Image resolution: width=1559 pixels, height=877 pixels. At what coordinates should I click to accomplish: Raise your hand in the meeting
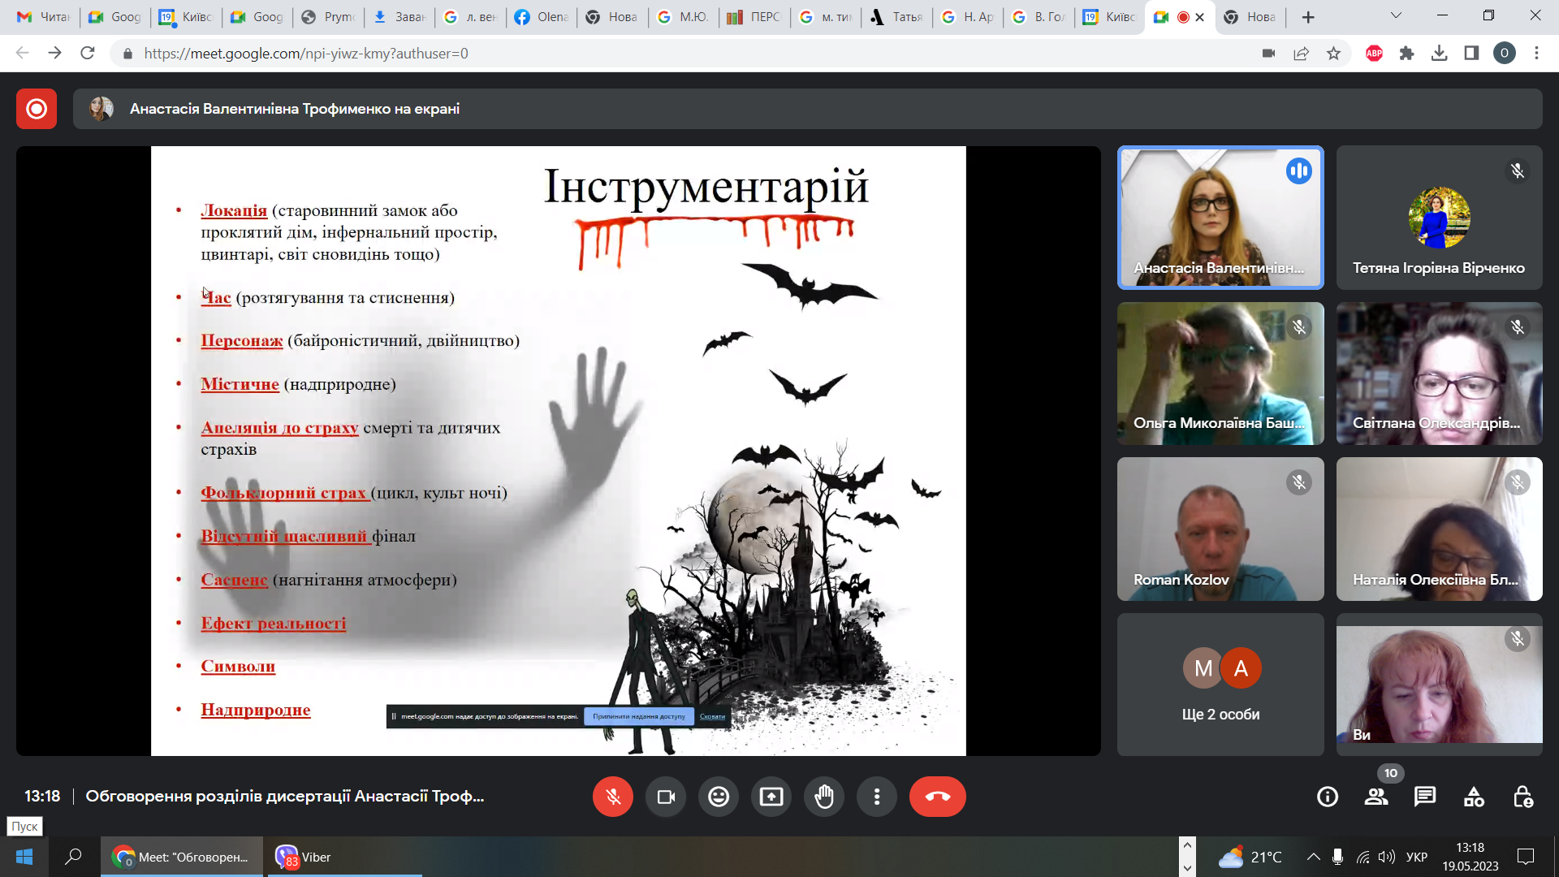pos(824,797)
